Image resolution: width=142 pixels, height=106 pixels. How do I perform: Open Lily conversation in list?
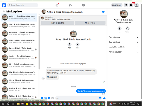click(19, 73)
